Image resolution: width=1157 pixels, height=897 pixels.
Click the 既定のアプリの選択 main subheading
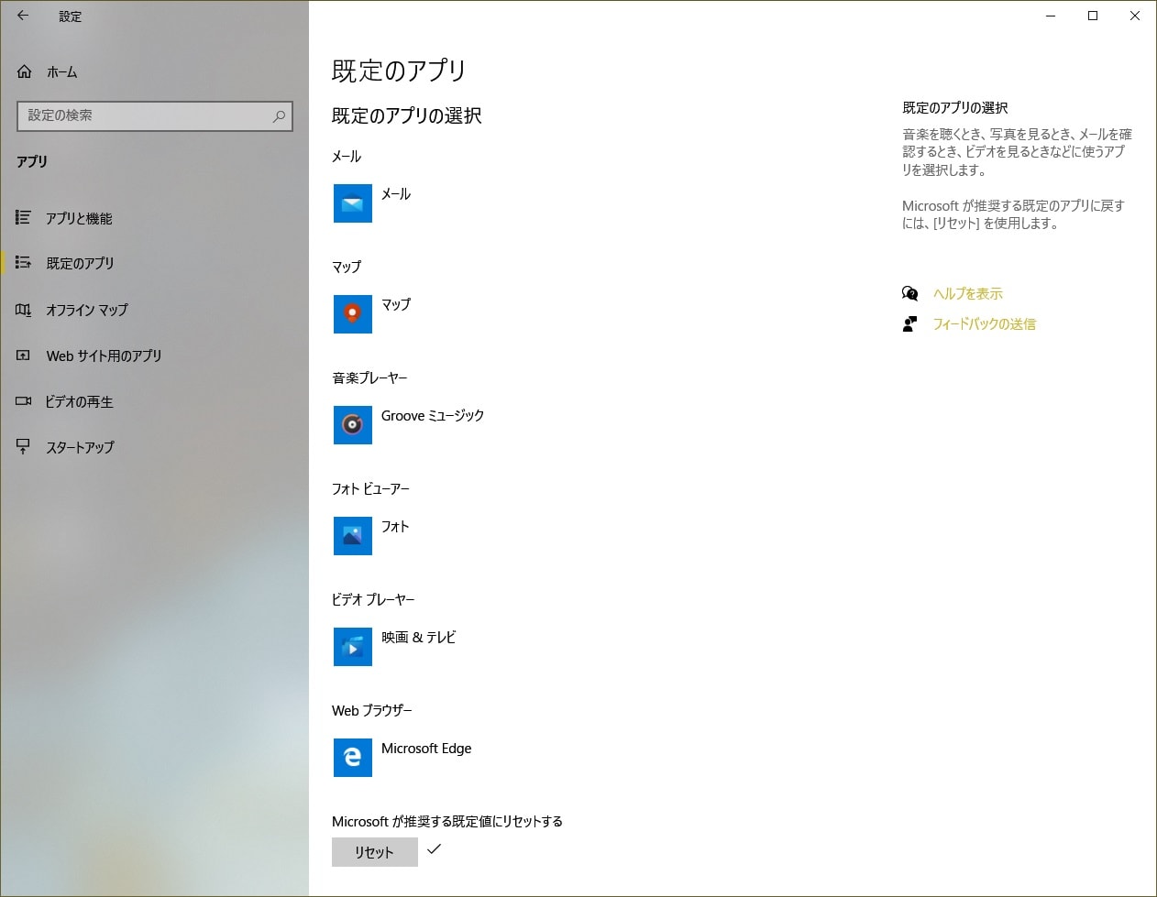click(406, 115)
